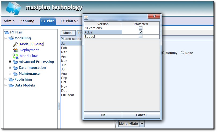The width and height of the screenshot is (217, 132).
Task: Click the Data Models folder icon
Action: pos(11,85)
